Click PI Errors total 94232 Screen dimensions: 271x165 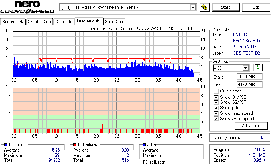click(x=54, y=160)
